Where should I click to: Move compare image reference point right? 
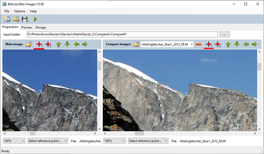click(255, 45)
